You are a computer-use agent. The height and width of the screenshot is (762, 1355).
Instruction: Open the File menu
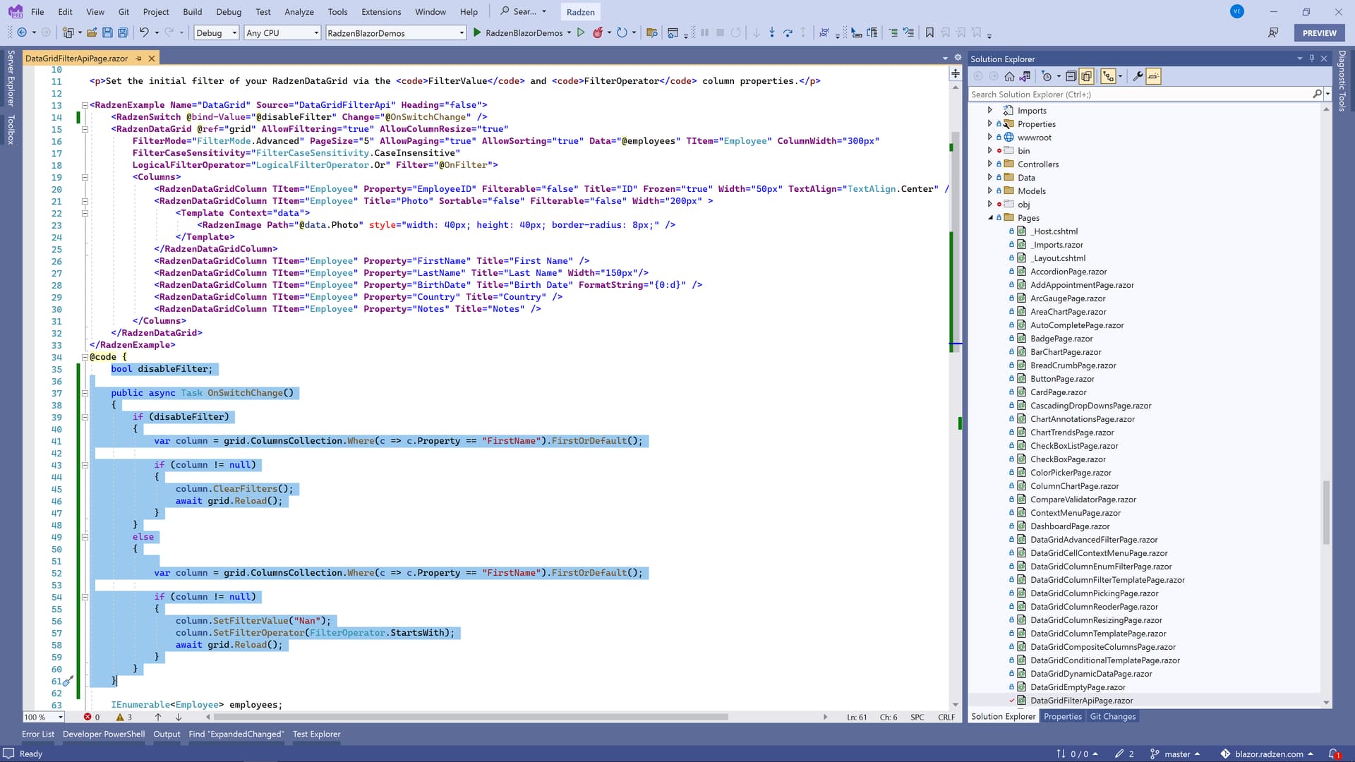37,11
